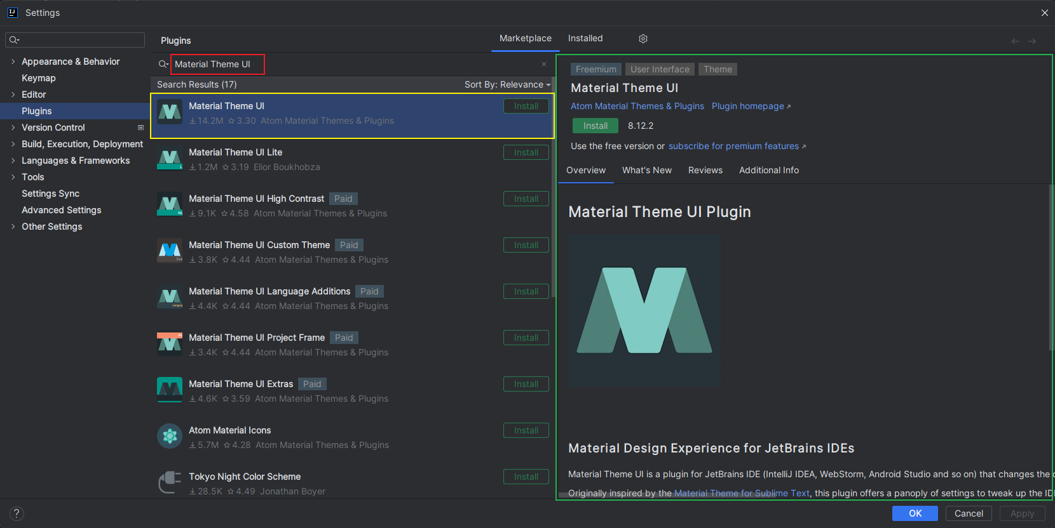
Task: Click the OK button
Action: coord(915,513)
